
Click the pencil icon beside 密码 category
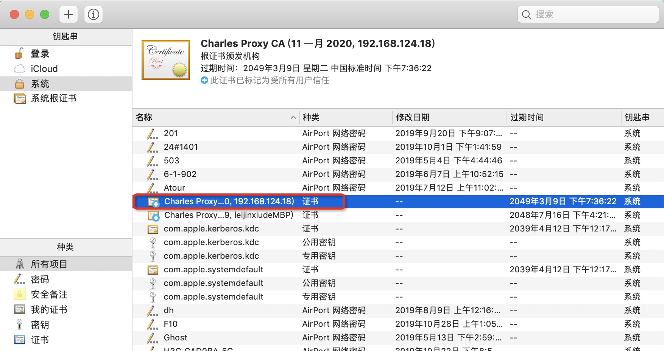pyautogui.click(x=19, y=279)
